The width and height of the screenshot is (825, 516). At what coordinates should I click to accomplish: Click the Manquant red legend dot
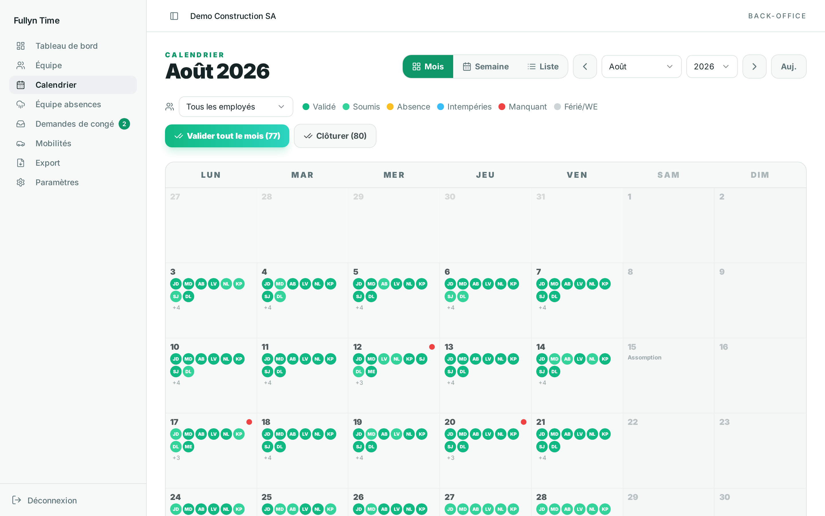(502, 107)
